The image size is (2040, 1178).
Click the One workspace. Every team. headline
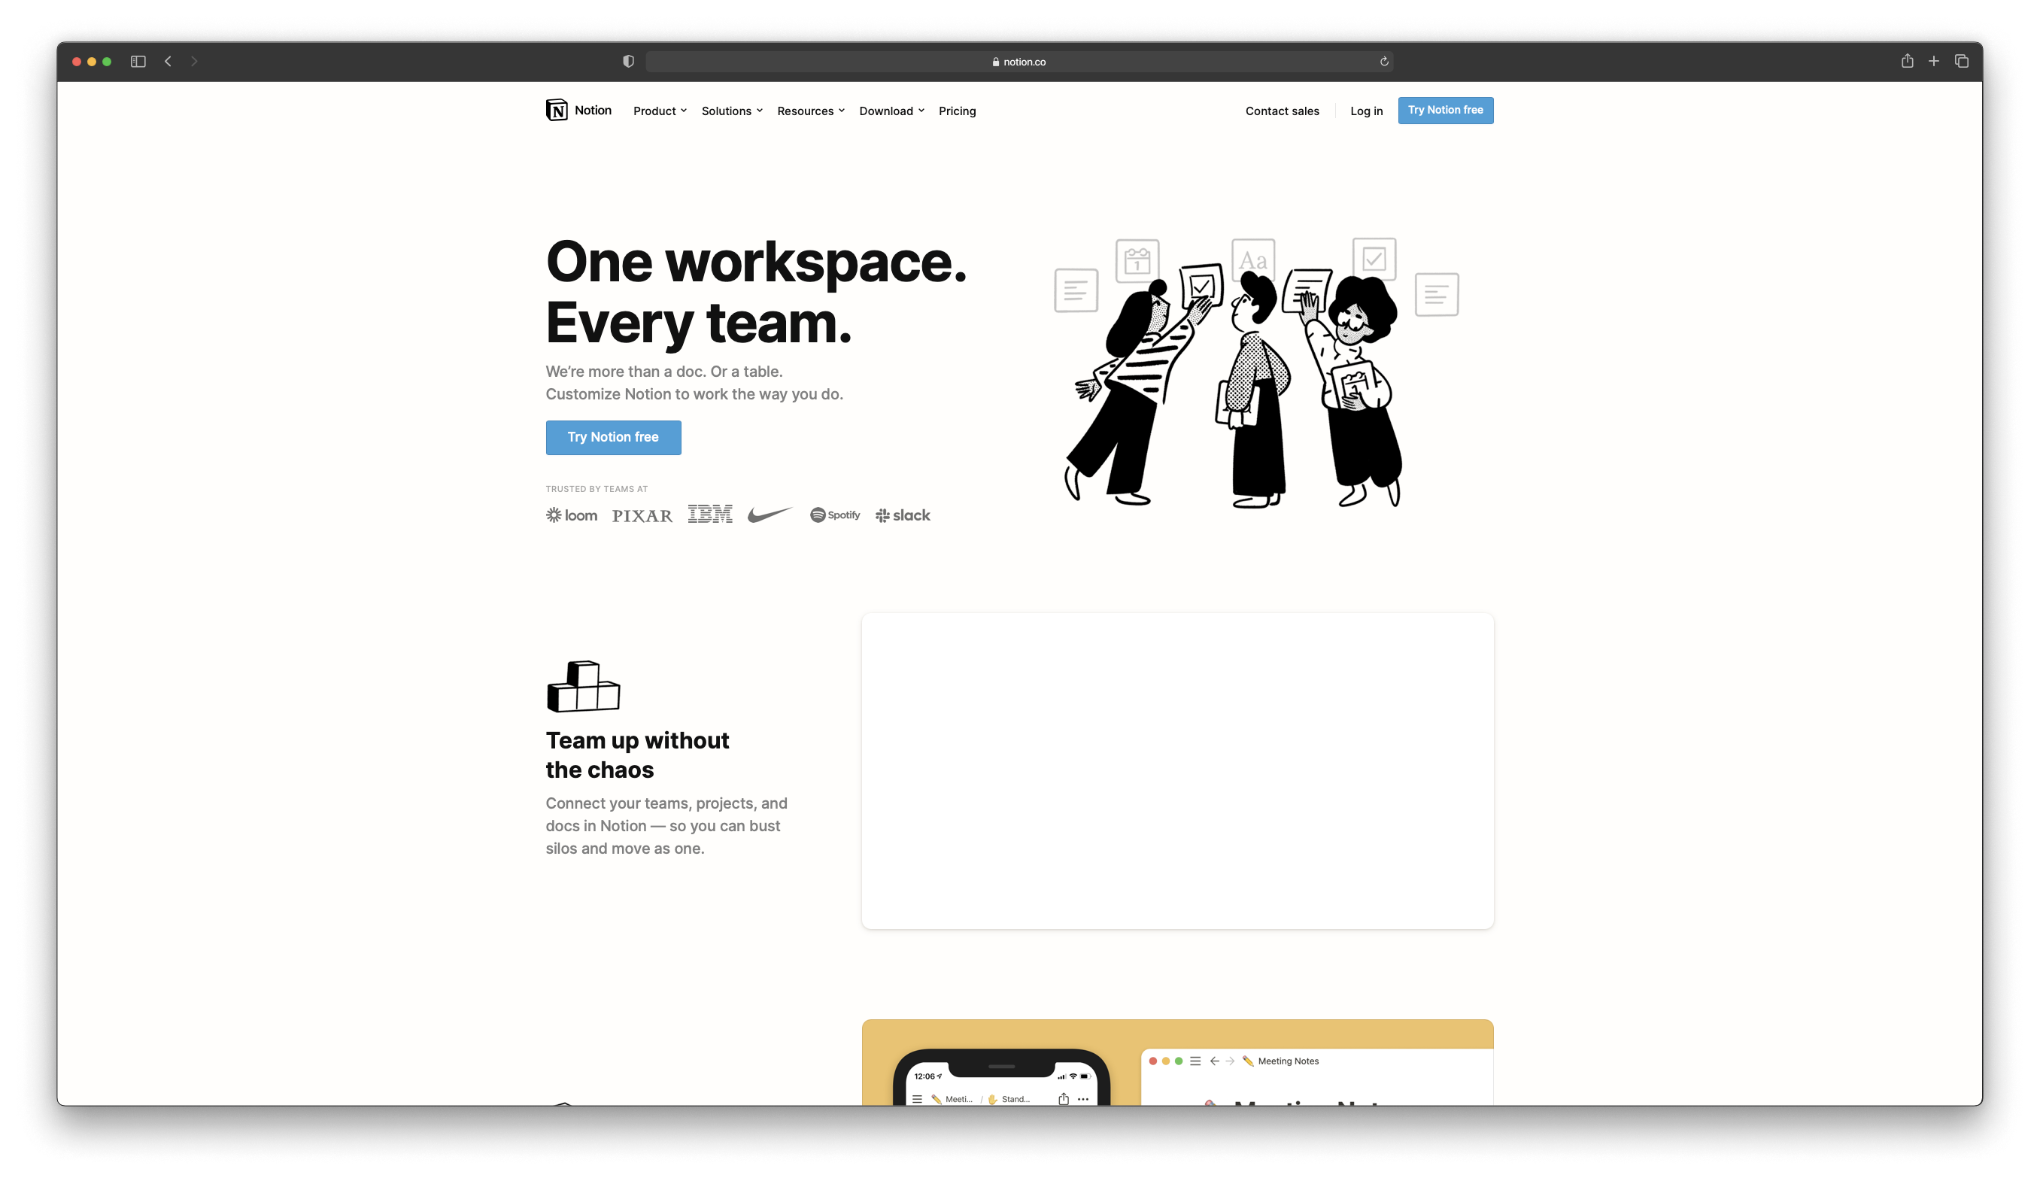pyautogui.click(x=756, y=292)
